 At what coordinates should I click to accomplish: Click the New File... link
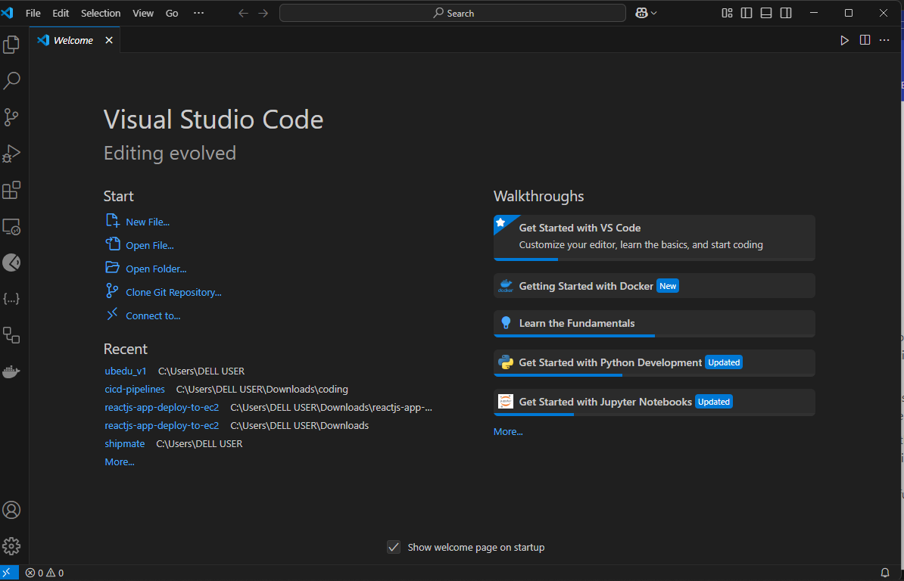148,222
